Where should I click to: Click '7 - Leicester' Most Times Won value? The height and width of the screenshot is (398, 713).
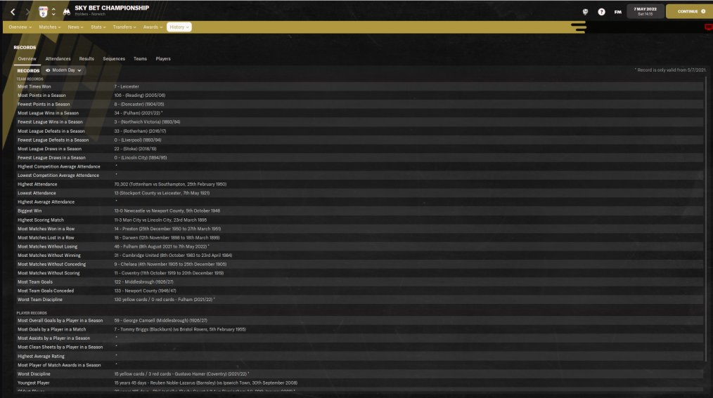point(127,86)
